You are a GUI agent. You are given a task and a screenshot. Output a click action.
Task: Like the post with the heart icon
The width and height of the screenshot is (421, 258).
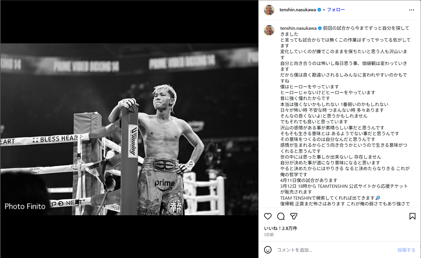[x=268, y=216]
